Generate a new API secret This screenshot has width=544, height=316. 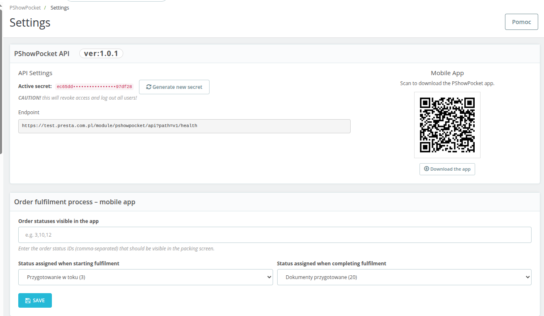pyautogui.click(x=174, y=87)
